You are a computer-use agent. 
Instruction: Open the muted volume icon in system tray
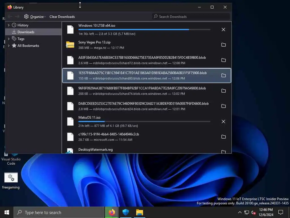253,212
